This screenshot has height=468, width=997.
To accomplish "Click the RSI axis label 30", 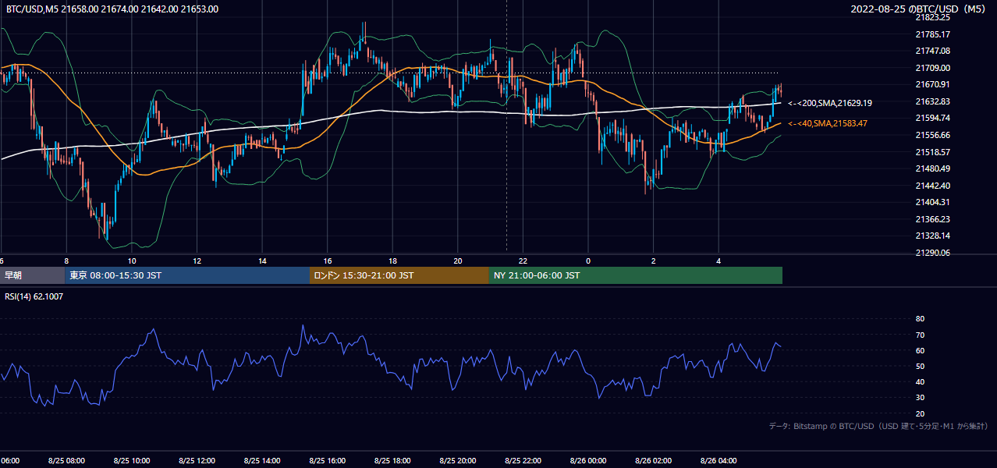I will 920,398.
